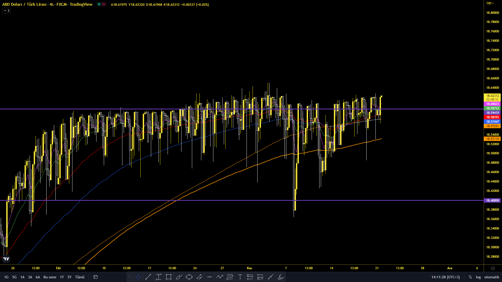Toggle log scale mode
Viewport: 502px width, 282px height.
tap(478, 277)
